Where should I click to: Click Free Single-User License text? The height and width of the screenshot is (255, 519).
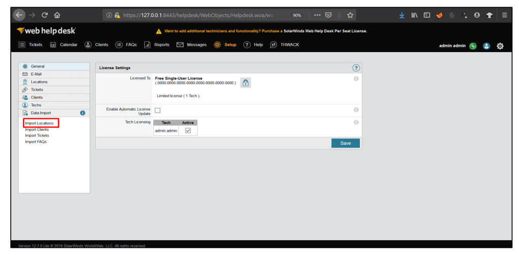pyautogui.click(x=179, y=78)
